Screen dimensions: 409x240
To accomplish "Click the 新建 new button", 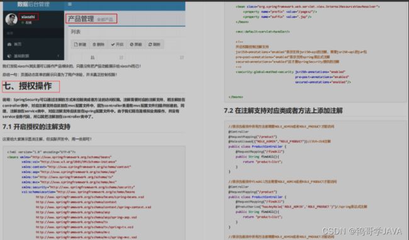I will pos(80,45).
